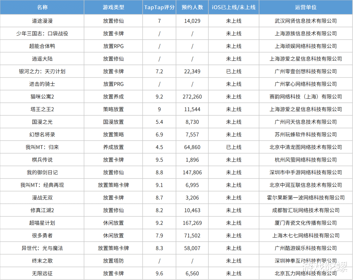
Task: Select the game name 我的御剑日记
Action: click(x=42, y=173)
